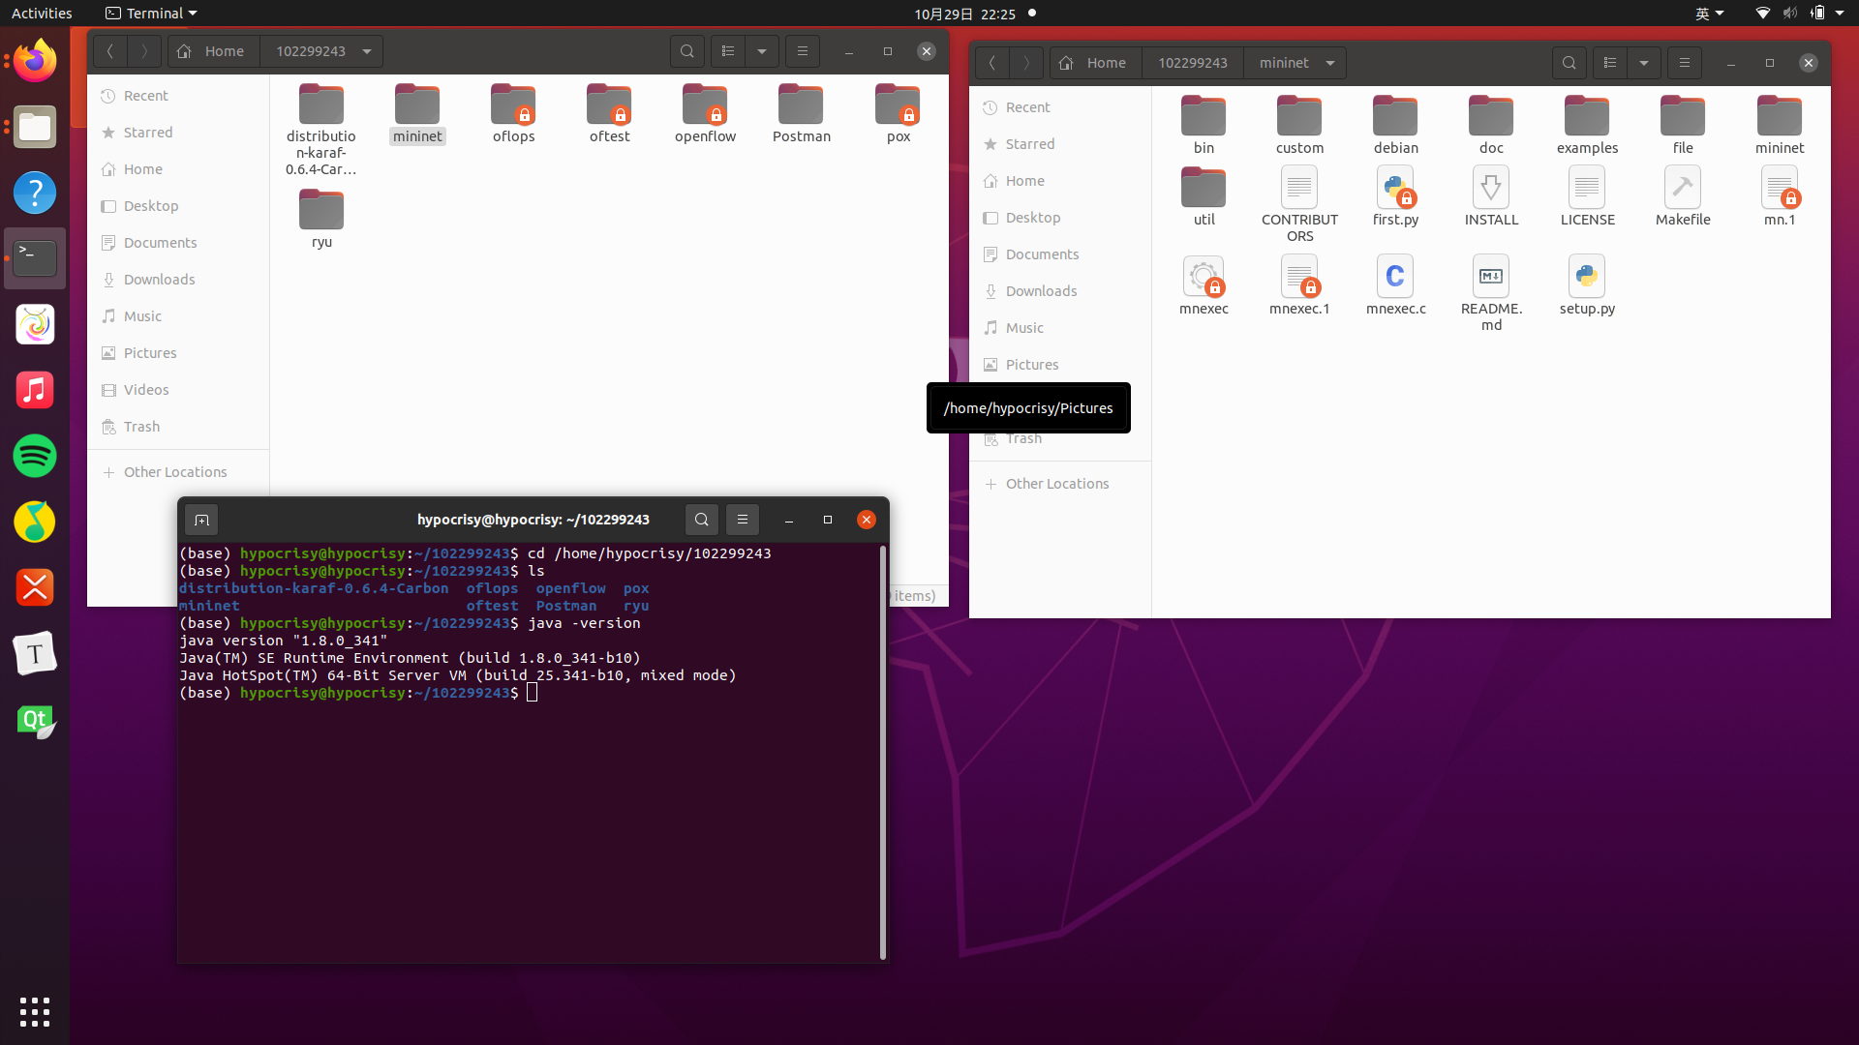1859x1045 pixels.
Task: Click search icon in mininet file window
Action: [1569, 63]
